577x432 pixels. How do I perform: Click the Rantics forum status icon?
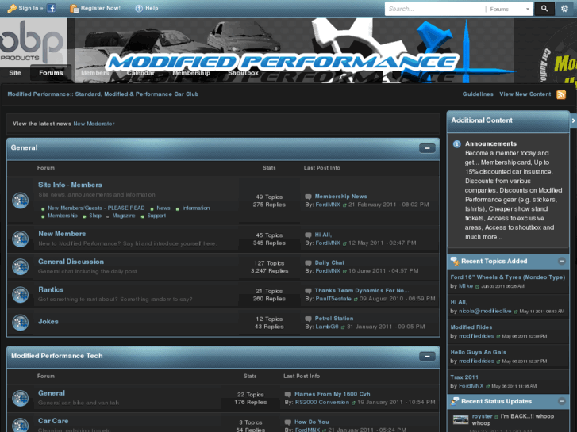(x=21, y=295)
